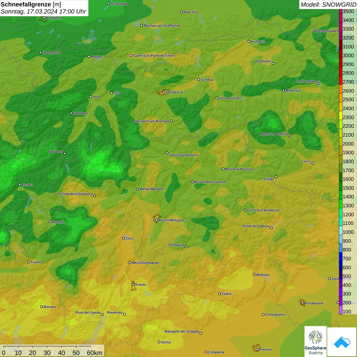Image resolution: width=357 pixels, height=357 pixels.
Task: Click the 'Sterzing/Vipiteno' label
Action: (x=184, y=155)
